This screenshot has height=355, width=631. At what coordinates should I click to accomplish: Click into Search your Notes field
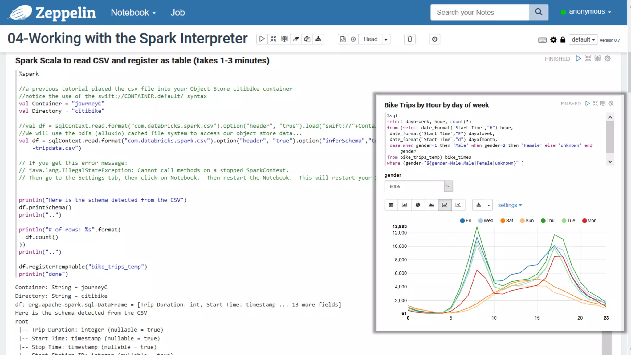pos(479,12)
